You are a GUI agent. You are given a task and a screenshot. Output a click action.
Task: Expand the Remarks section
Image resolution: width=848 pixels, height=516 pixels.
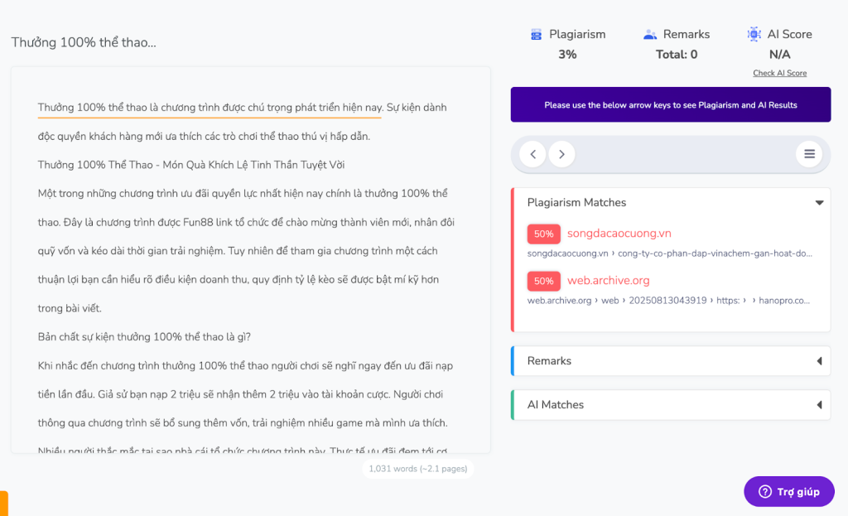click(819, 361)
